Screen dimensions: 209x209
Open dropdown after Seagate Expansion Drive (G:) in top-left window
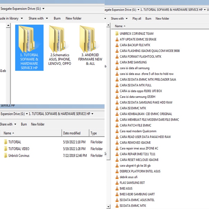(x=43, y=9)
